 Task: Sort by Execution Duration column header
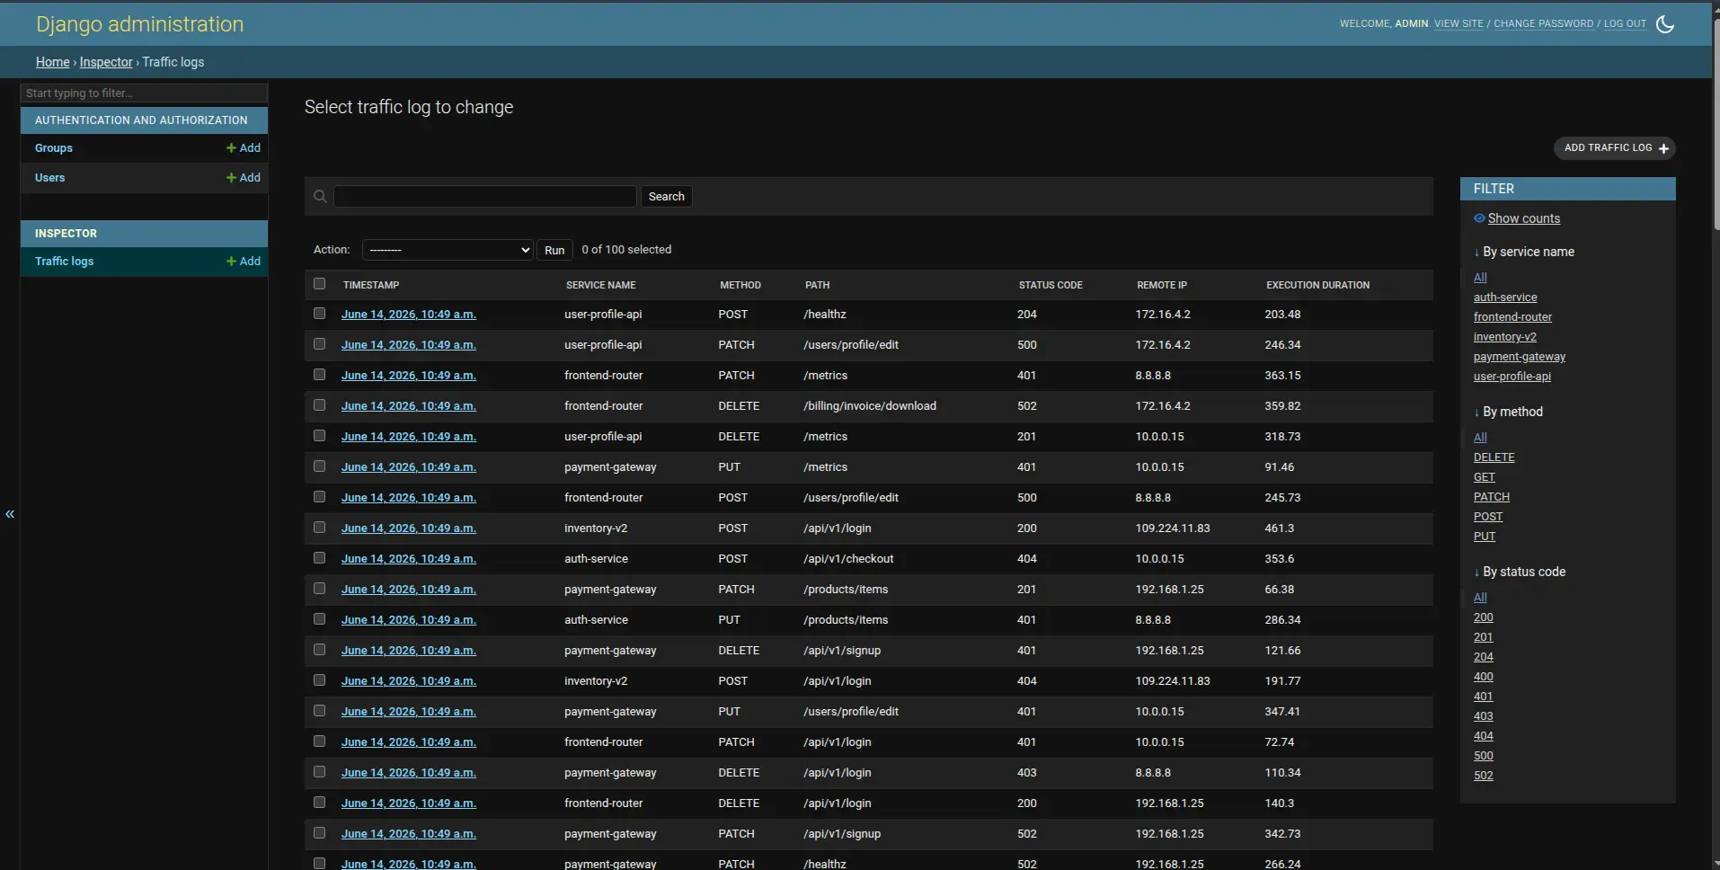[x=1318, y=285]
